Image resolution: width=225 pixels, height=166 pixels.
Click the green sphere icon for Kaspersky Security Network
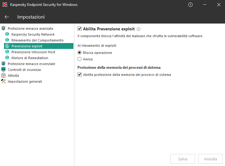7,34
